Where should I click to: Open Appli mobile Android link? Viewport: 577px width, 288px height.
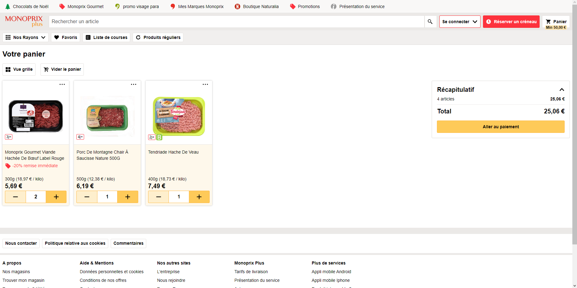[x=331, y=272]
